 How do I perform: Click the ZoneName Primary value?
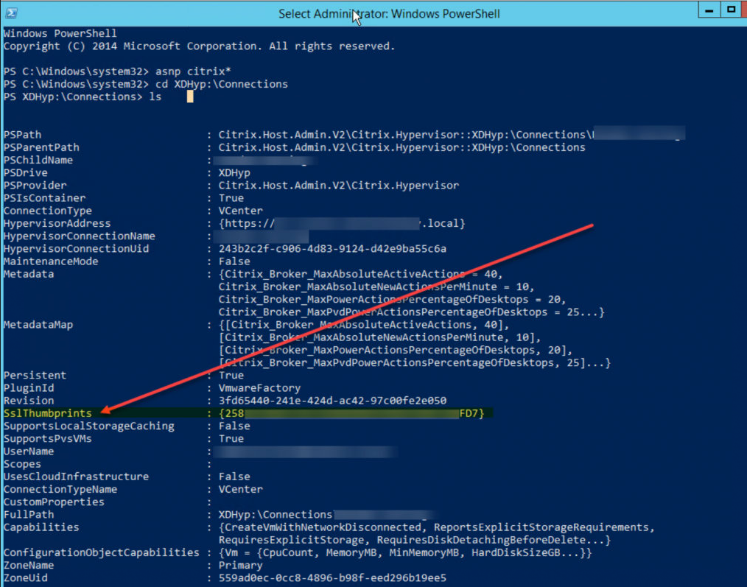click(240, 565)
